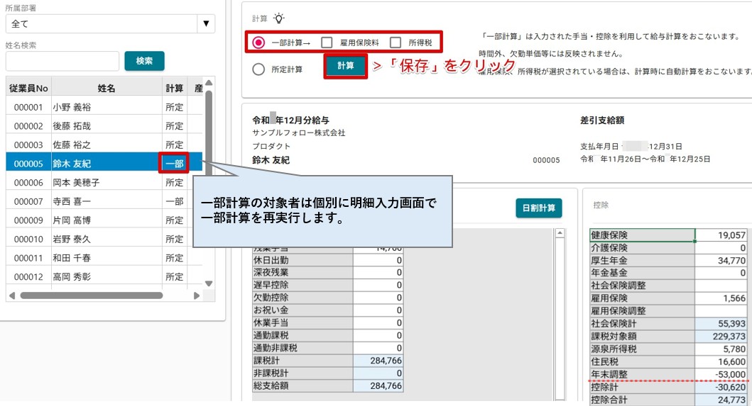
Task: Click the 姓名 column header
Action: pos(107,88)
